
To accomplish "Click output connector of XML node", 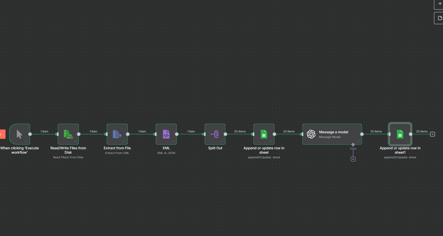I will click(177, 134).
